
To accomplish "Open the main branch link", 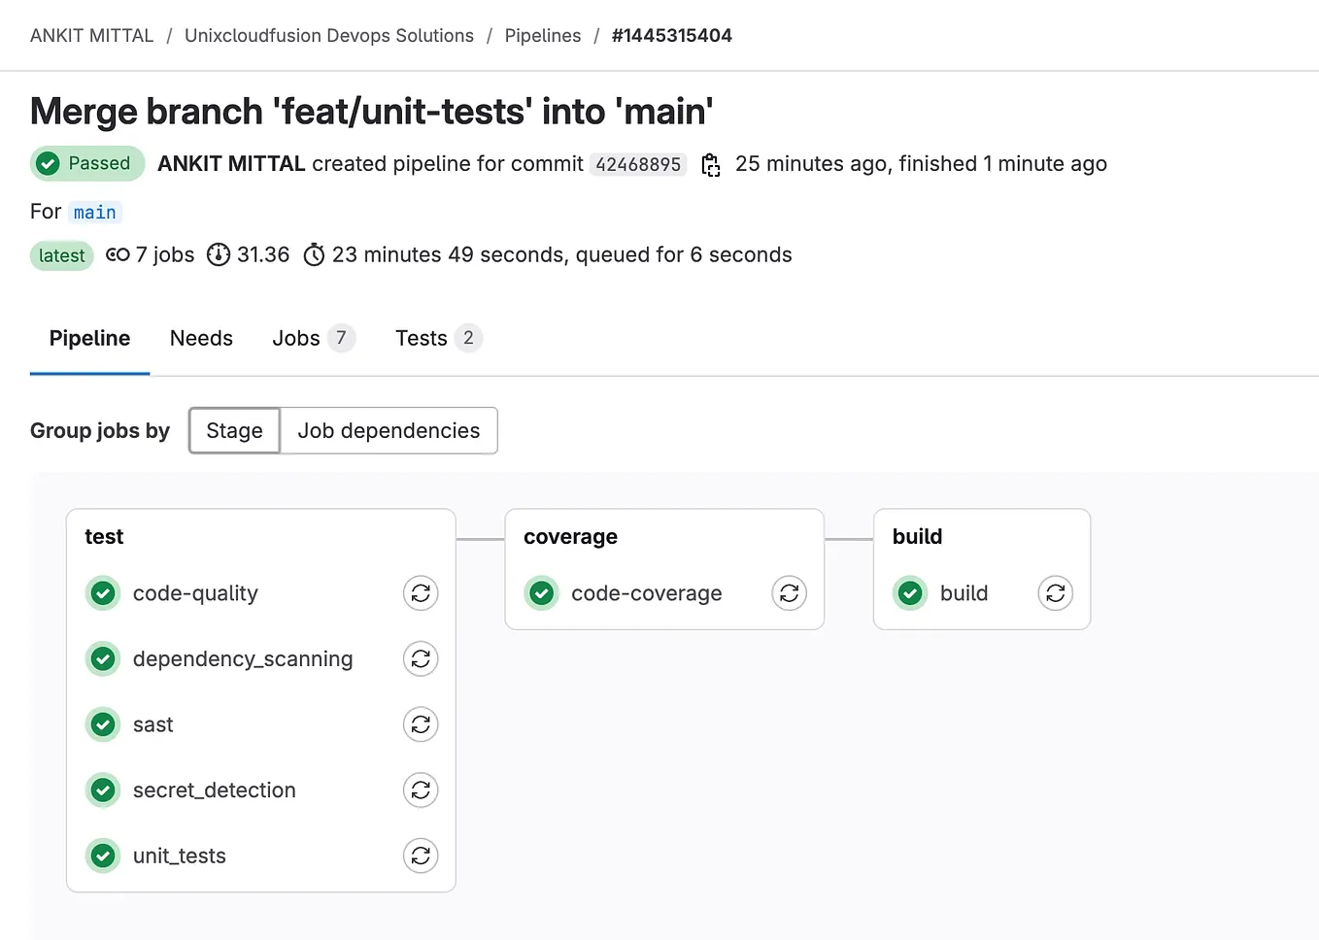I will pos(94,212).
